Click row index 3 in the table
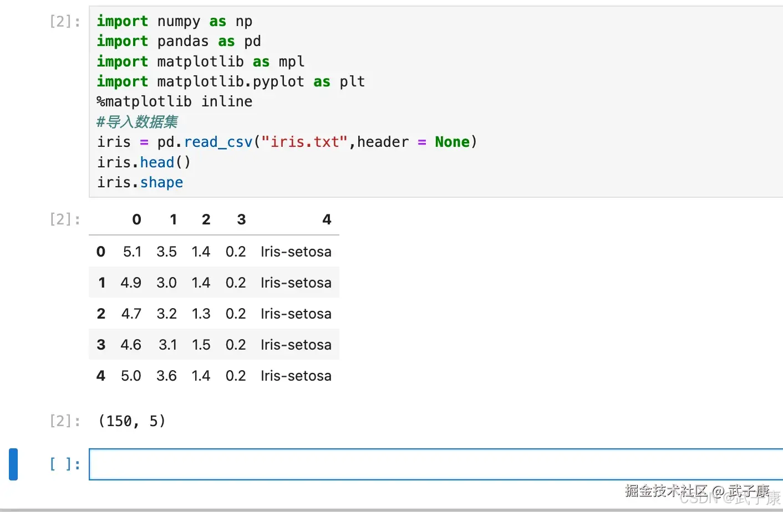The width and height of the screenshot is (783, 512). [x=101, y=345]
